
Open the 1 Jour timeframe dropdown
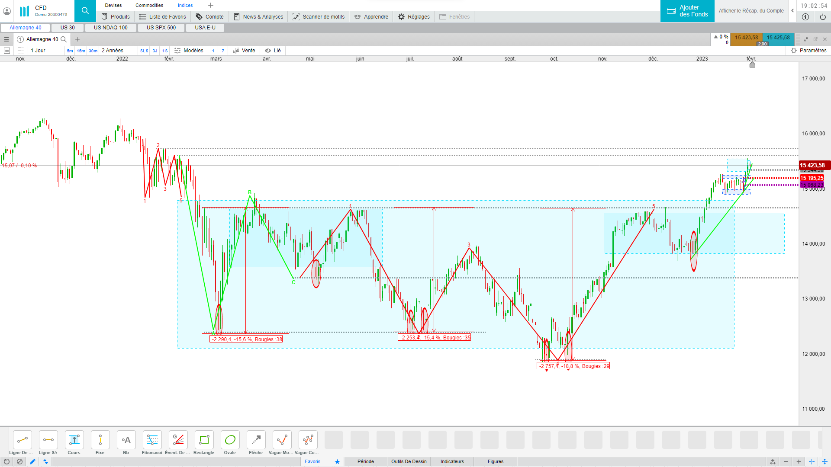click(38, 51)
